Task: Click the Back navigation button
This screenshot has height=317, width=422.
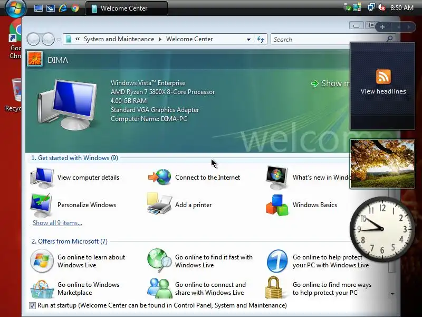Action: tap(33, 39)
